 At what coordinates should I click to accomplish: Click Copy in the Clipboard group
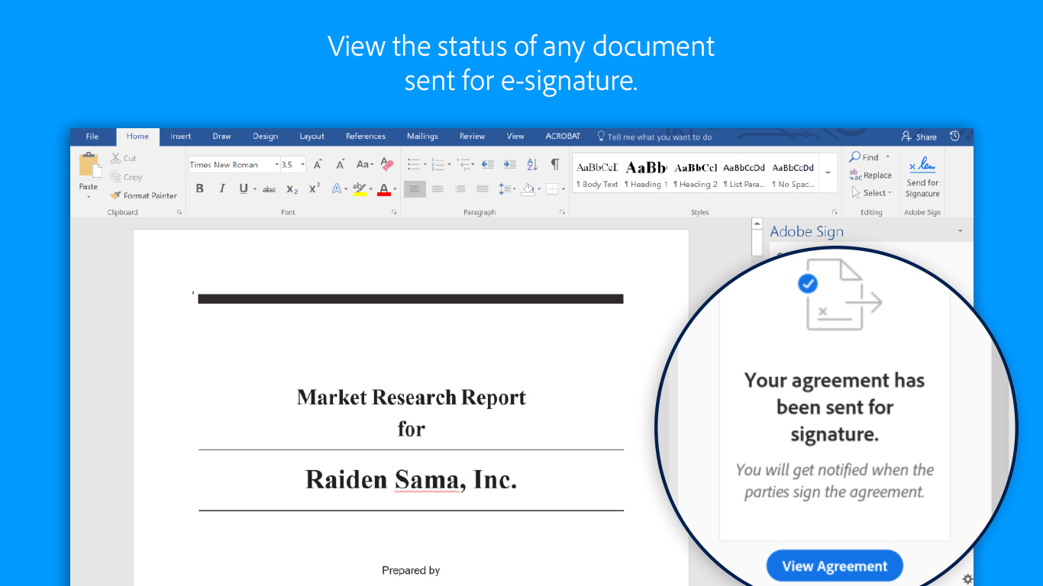[x=126, y=177]
